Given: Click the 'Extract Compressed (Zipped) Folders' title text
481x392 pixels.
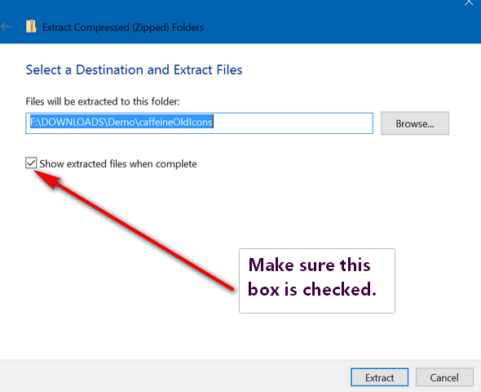Looking at the screenshot, I should coord(123,27).
